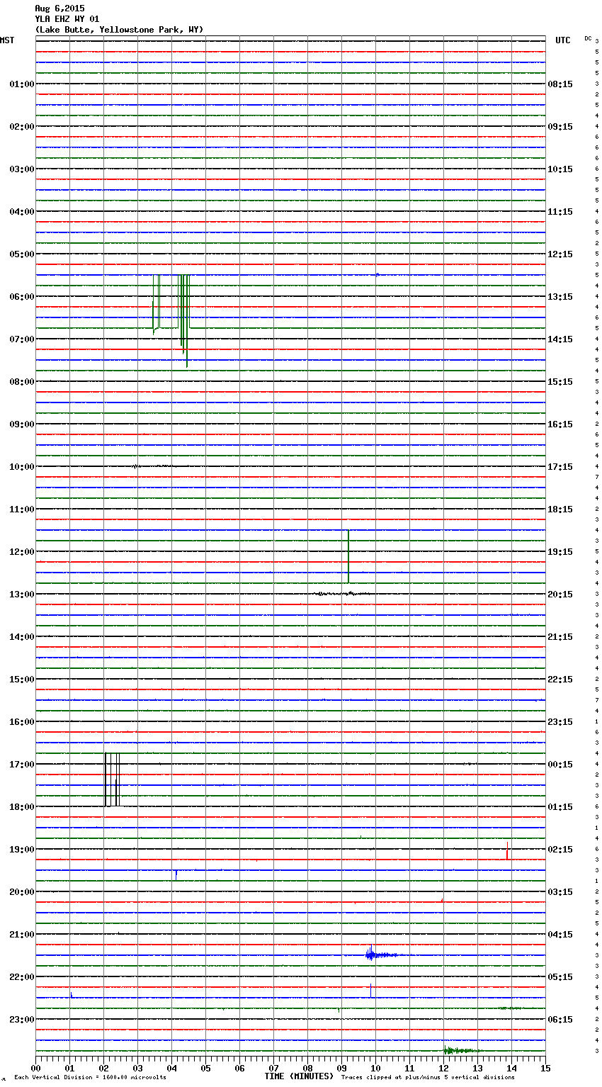Viewport: 602px width, 1087px height.
Task: Click the 19:15 UTC time label
Action: [x=560, y=552]
